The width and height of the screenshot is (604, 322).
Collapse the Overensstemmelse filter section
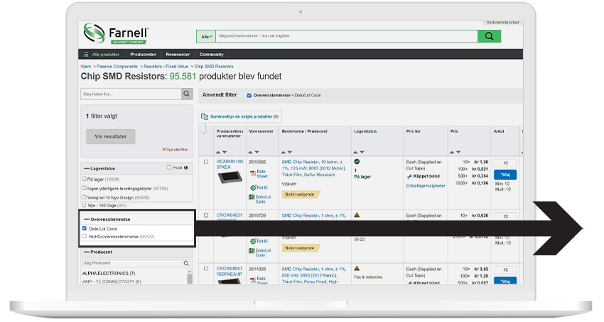tap(86, 219)
